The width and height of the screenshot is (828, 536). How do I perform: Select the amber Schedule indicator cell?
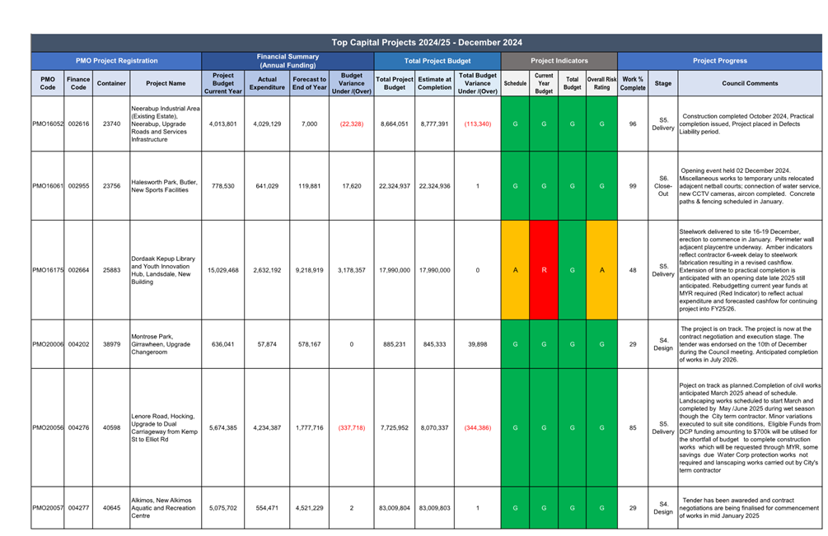coord(515,269)
